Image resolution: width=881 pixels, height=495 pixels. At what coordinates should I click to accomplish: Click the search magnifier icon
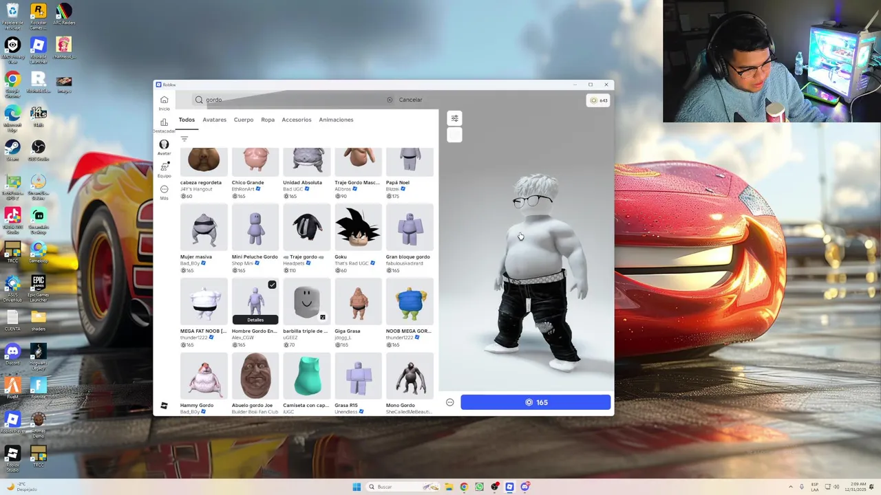pos(199,100)
